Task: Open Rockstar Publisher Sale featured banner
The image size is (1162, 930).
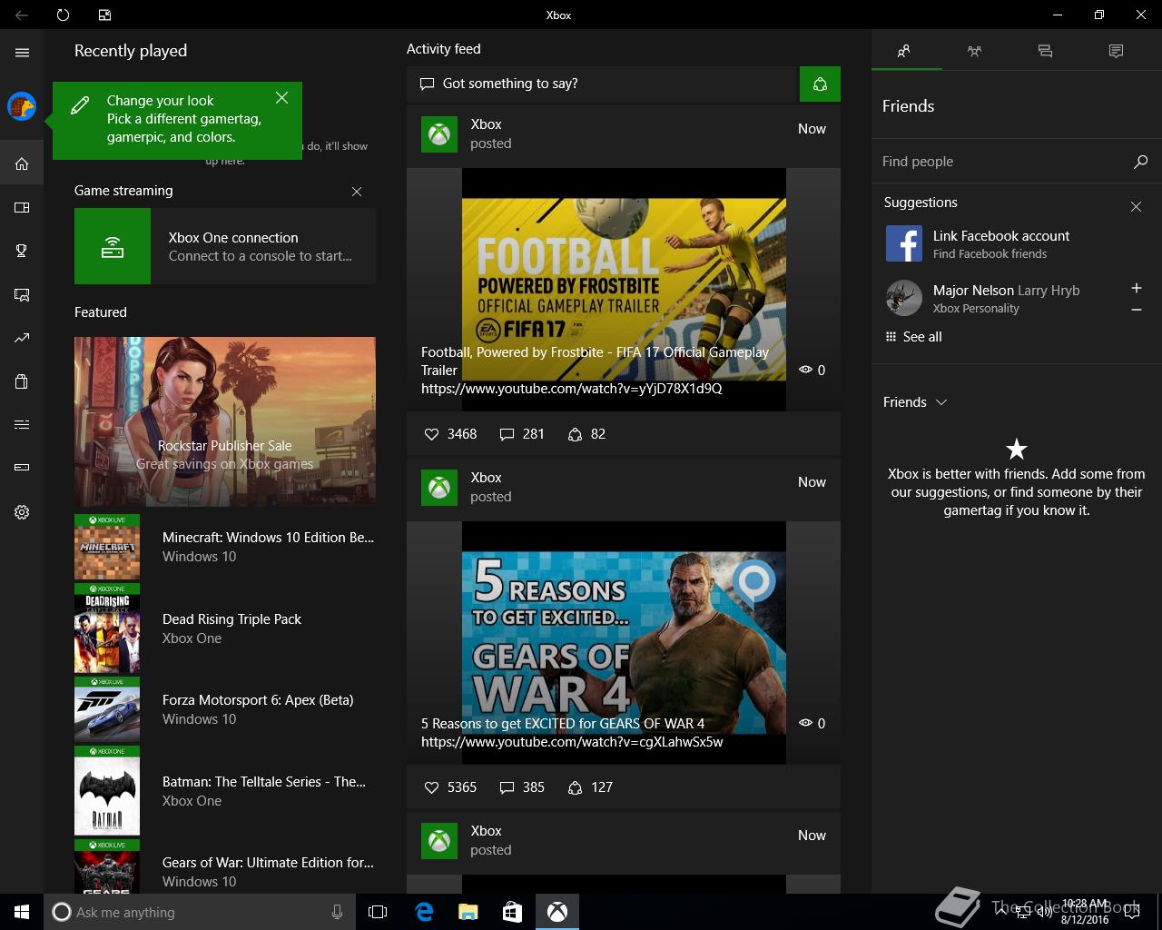Action: 225,421
